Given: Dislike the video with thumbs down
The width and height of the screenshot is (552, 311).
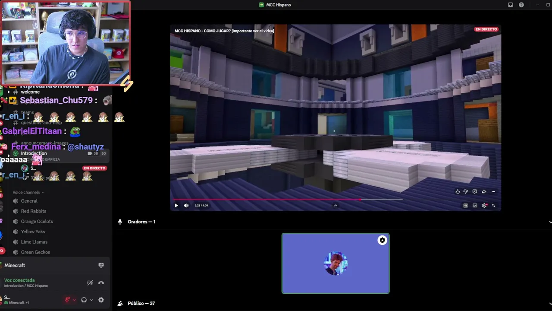Looking at the screenshot, I should click(465, 192).
